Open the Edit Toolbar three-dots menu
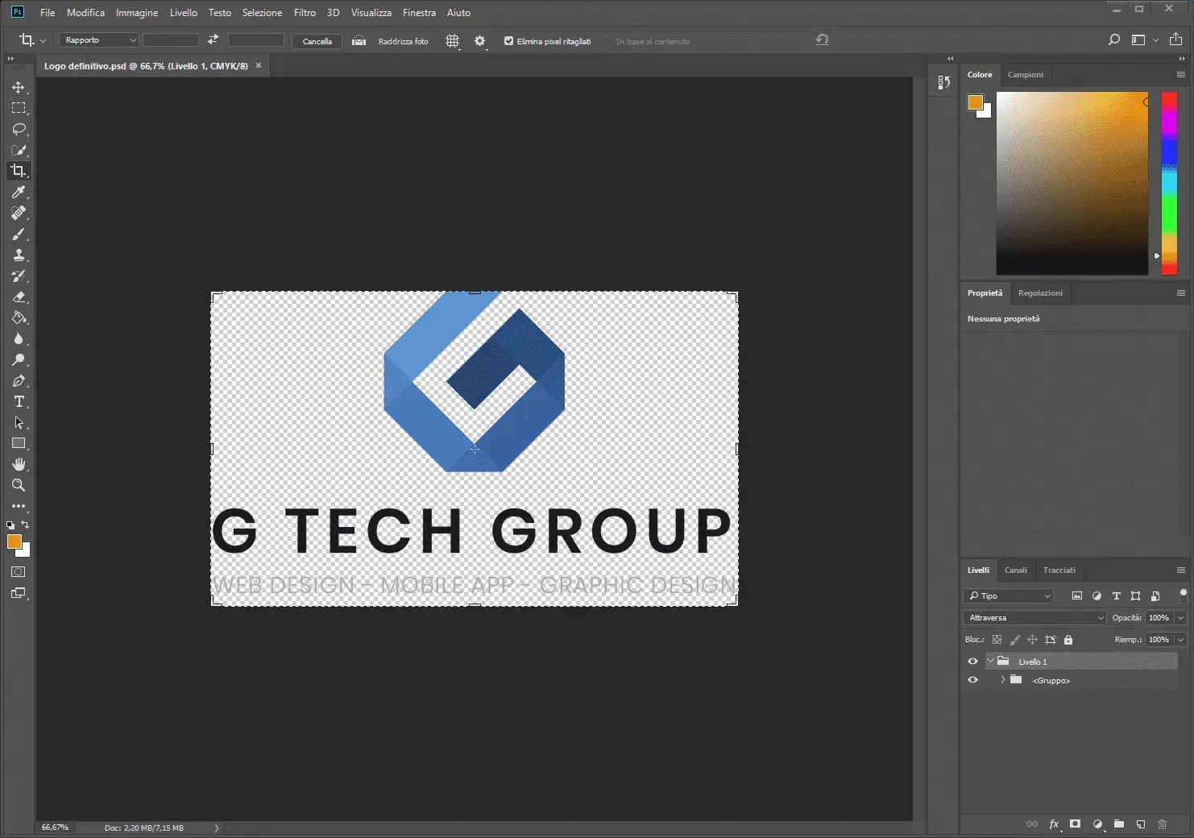 [19, 506]
